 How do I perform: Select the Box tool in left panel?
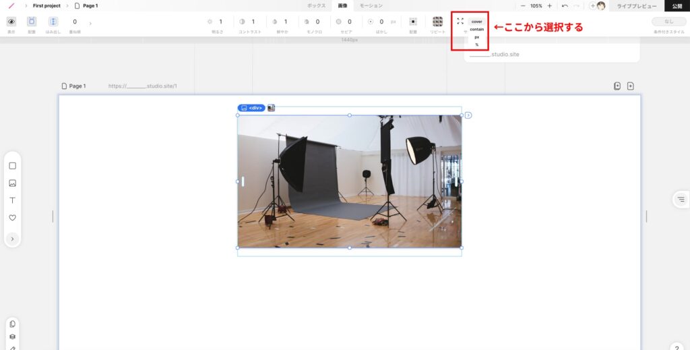coord(12,166)
